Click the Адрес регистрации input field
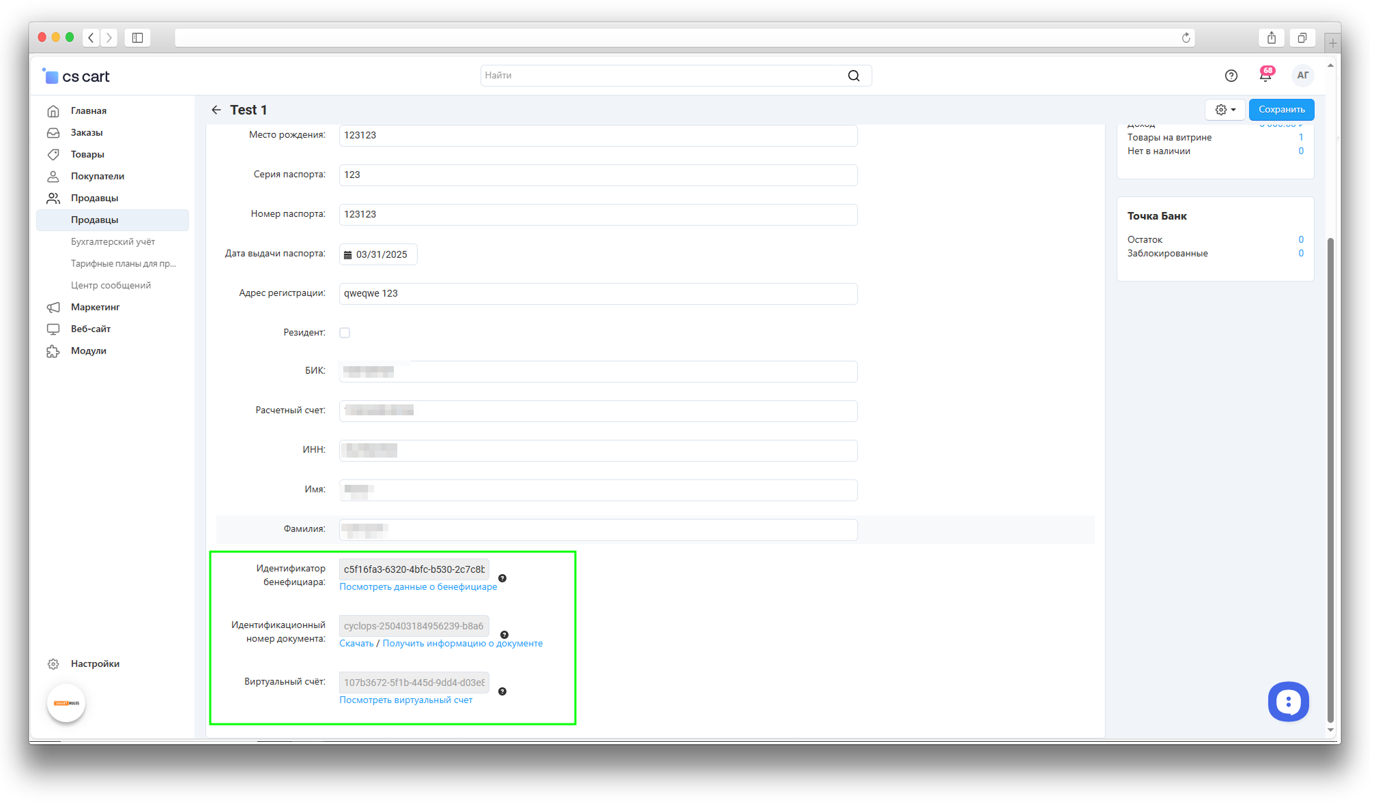The height and width of the screenshot is (806, 1374). click(x=597, y=294)
